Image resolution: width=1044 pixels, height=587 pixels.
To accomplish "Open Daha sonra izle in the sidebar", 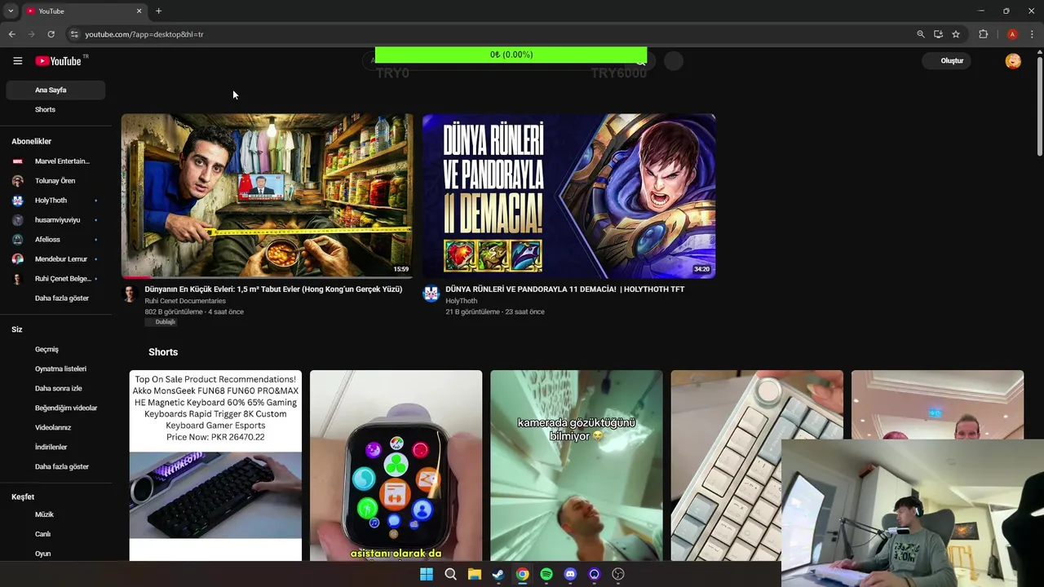I will [56, 388].
